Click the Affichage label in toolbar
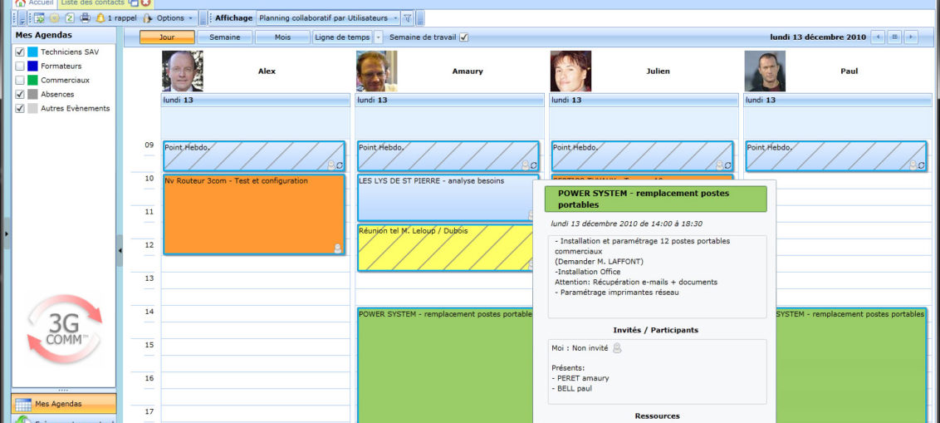The width and height of the screenshot is (940, 423). (234, 18)
